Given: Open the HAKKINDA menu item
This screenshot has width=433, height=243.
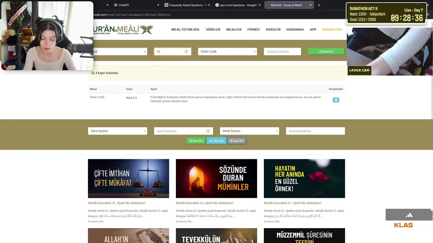Looking at the screenshot, I should (295, 30).
